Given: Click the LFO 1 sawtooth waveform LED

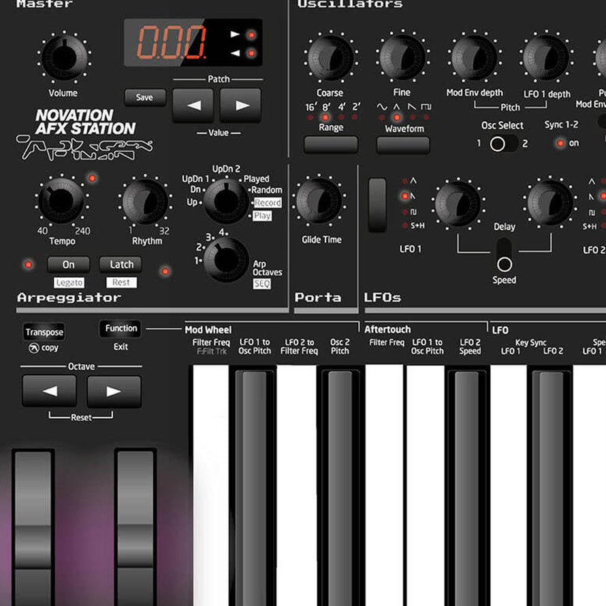Looking at the screenshot, I should tap(404, 196).
